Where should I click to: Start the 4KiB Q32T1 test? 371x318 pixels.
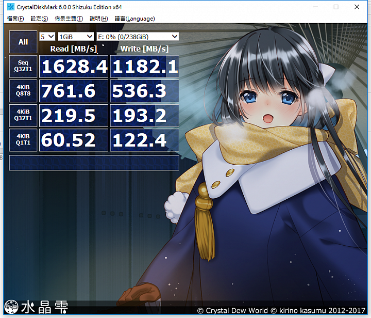23,116
